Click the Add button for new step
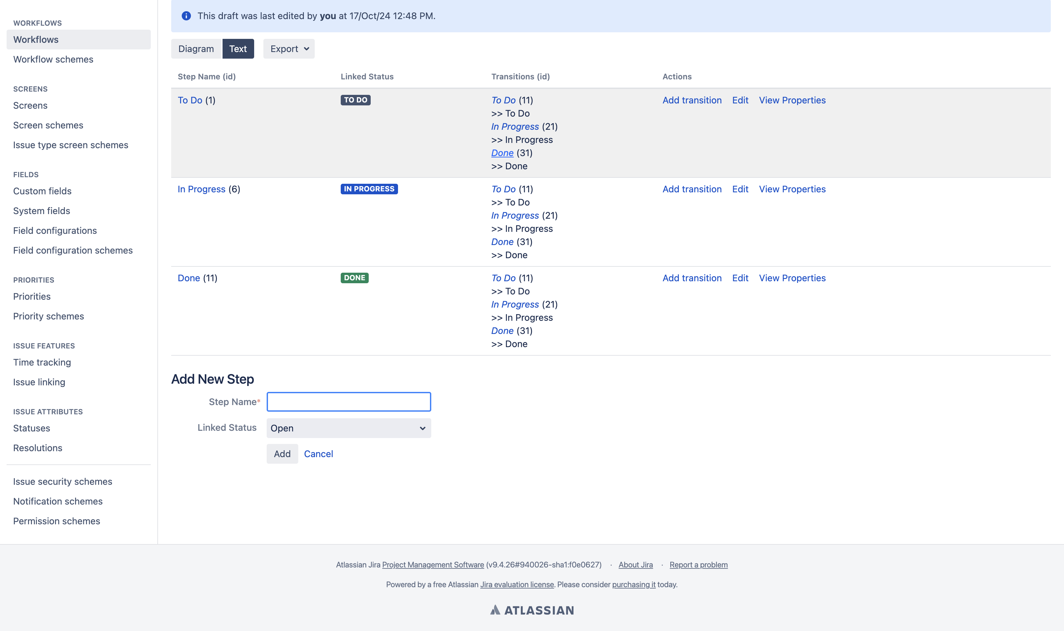Screen dimensions: 1064x631 coord(281,453)
